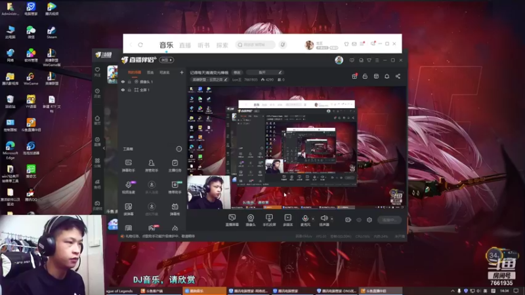
Task: Click 修改 button next to stream title
Action: [x=237, y=72]
